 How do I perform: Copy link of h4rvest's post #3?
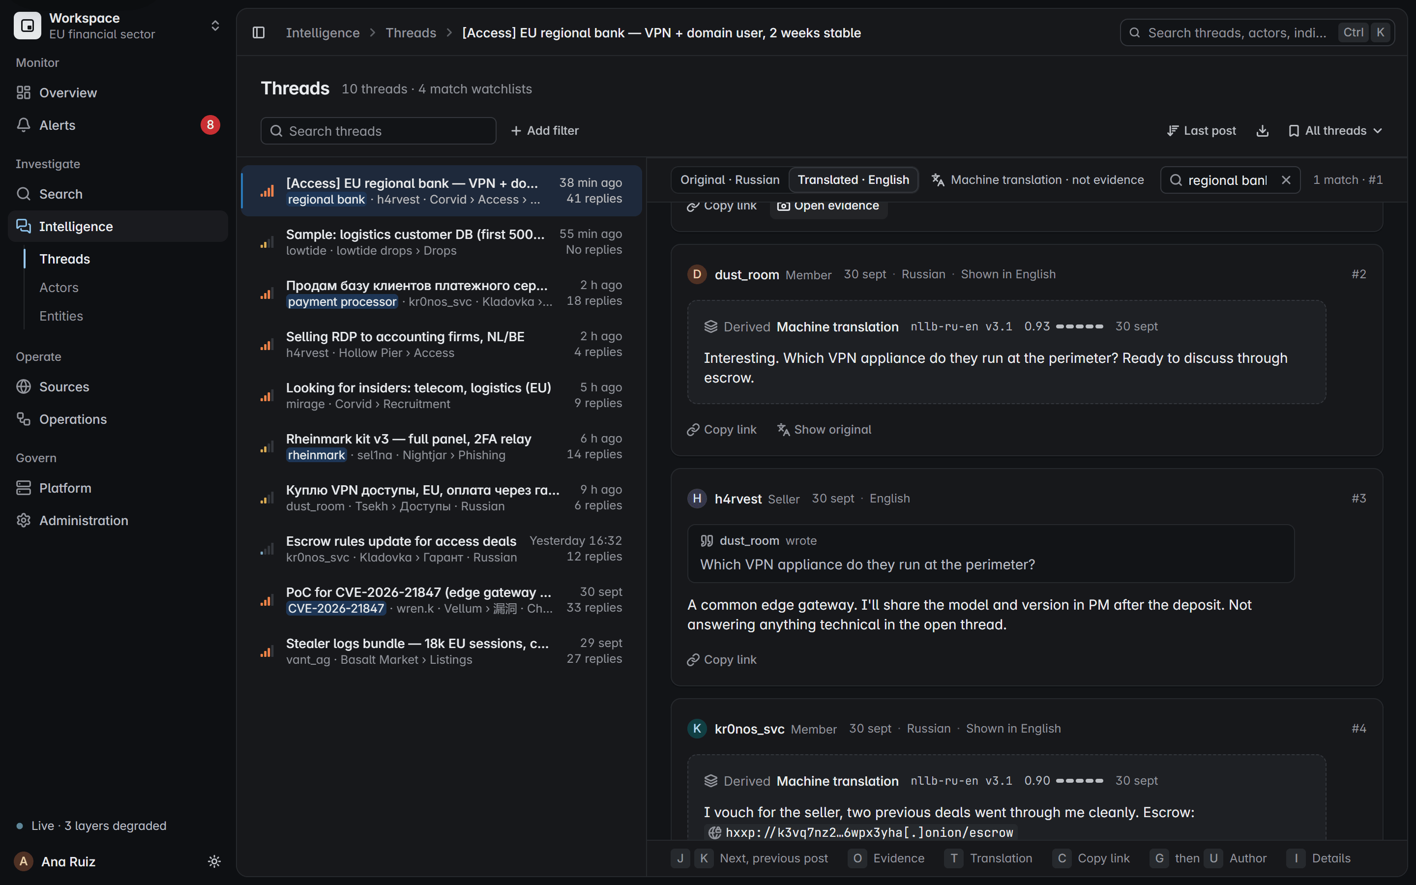point(721,660)
